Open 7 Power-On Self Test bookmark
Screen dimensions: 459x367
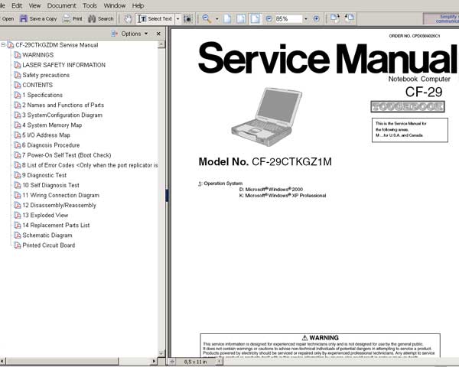click(x=67, y=155)
